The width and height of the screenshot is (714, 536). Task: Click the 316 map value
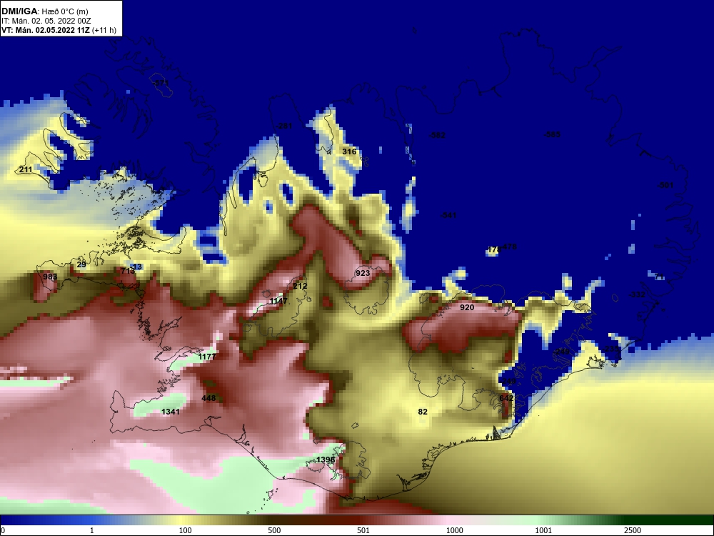click(349, 152)
